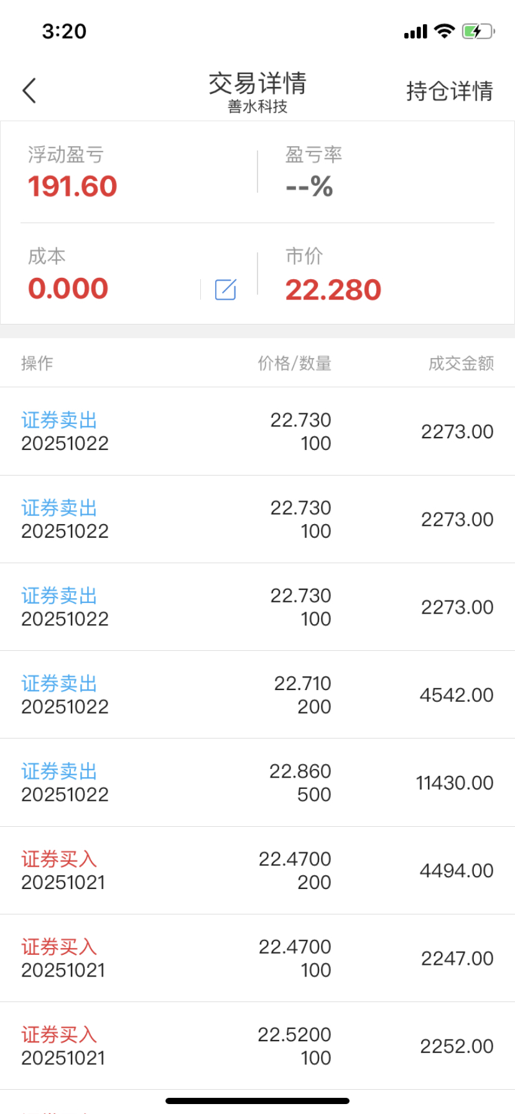Tap the 0.000 cost value
Screen dimensions: 515x1114
click(68, 288)
